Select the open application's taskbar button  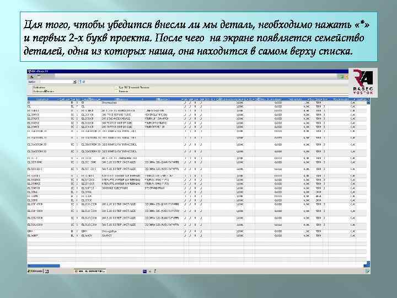point(90,271)
